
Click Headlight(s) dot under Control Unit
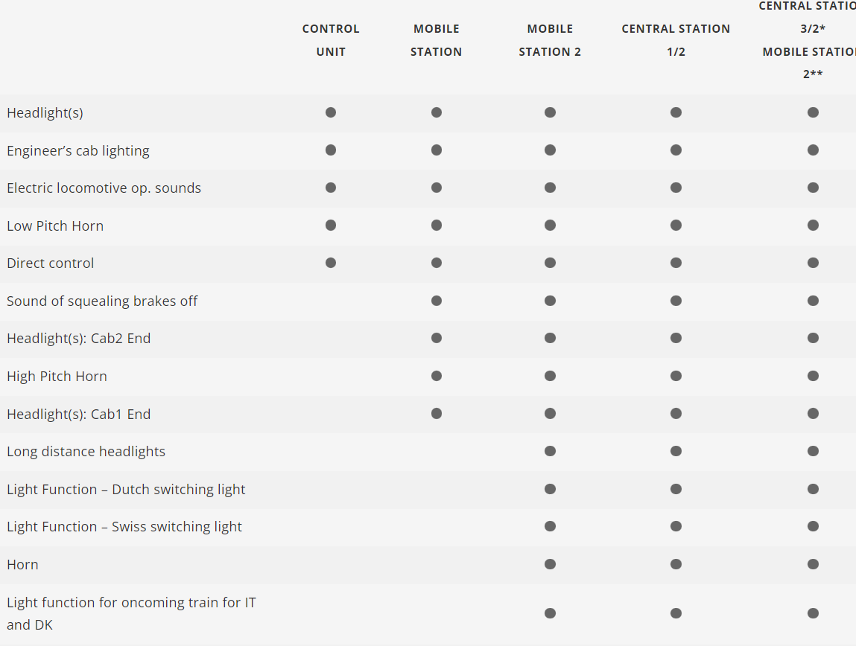[331, 112]
